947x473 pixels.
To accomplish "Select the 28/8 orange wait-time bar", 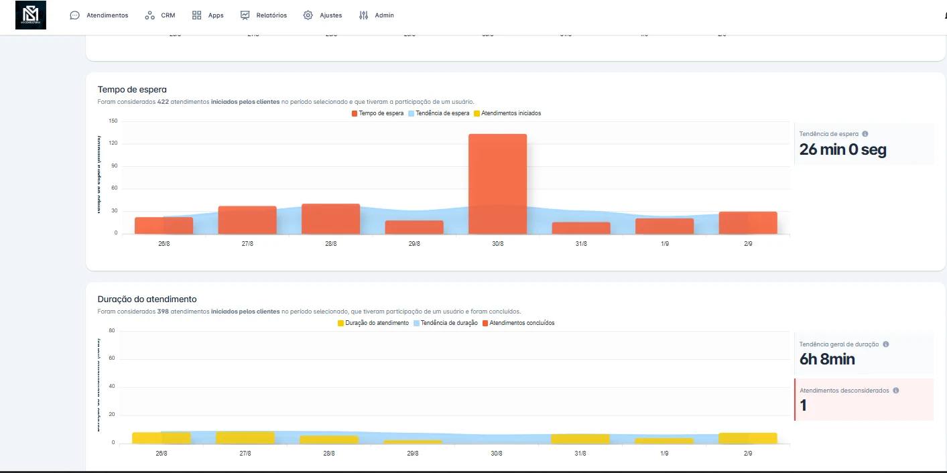I will pos(330,218).
